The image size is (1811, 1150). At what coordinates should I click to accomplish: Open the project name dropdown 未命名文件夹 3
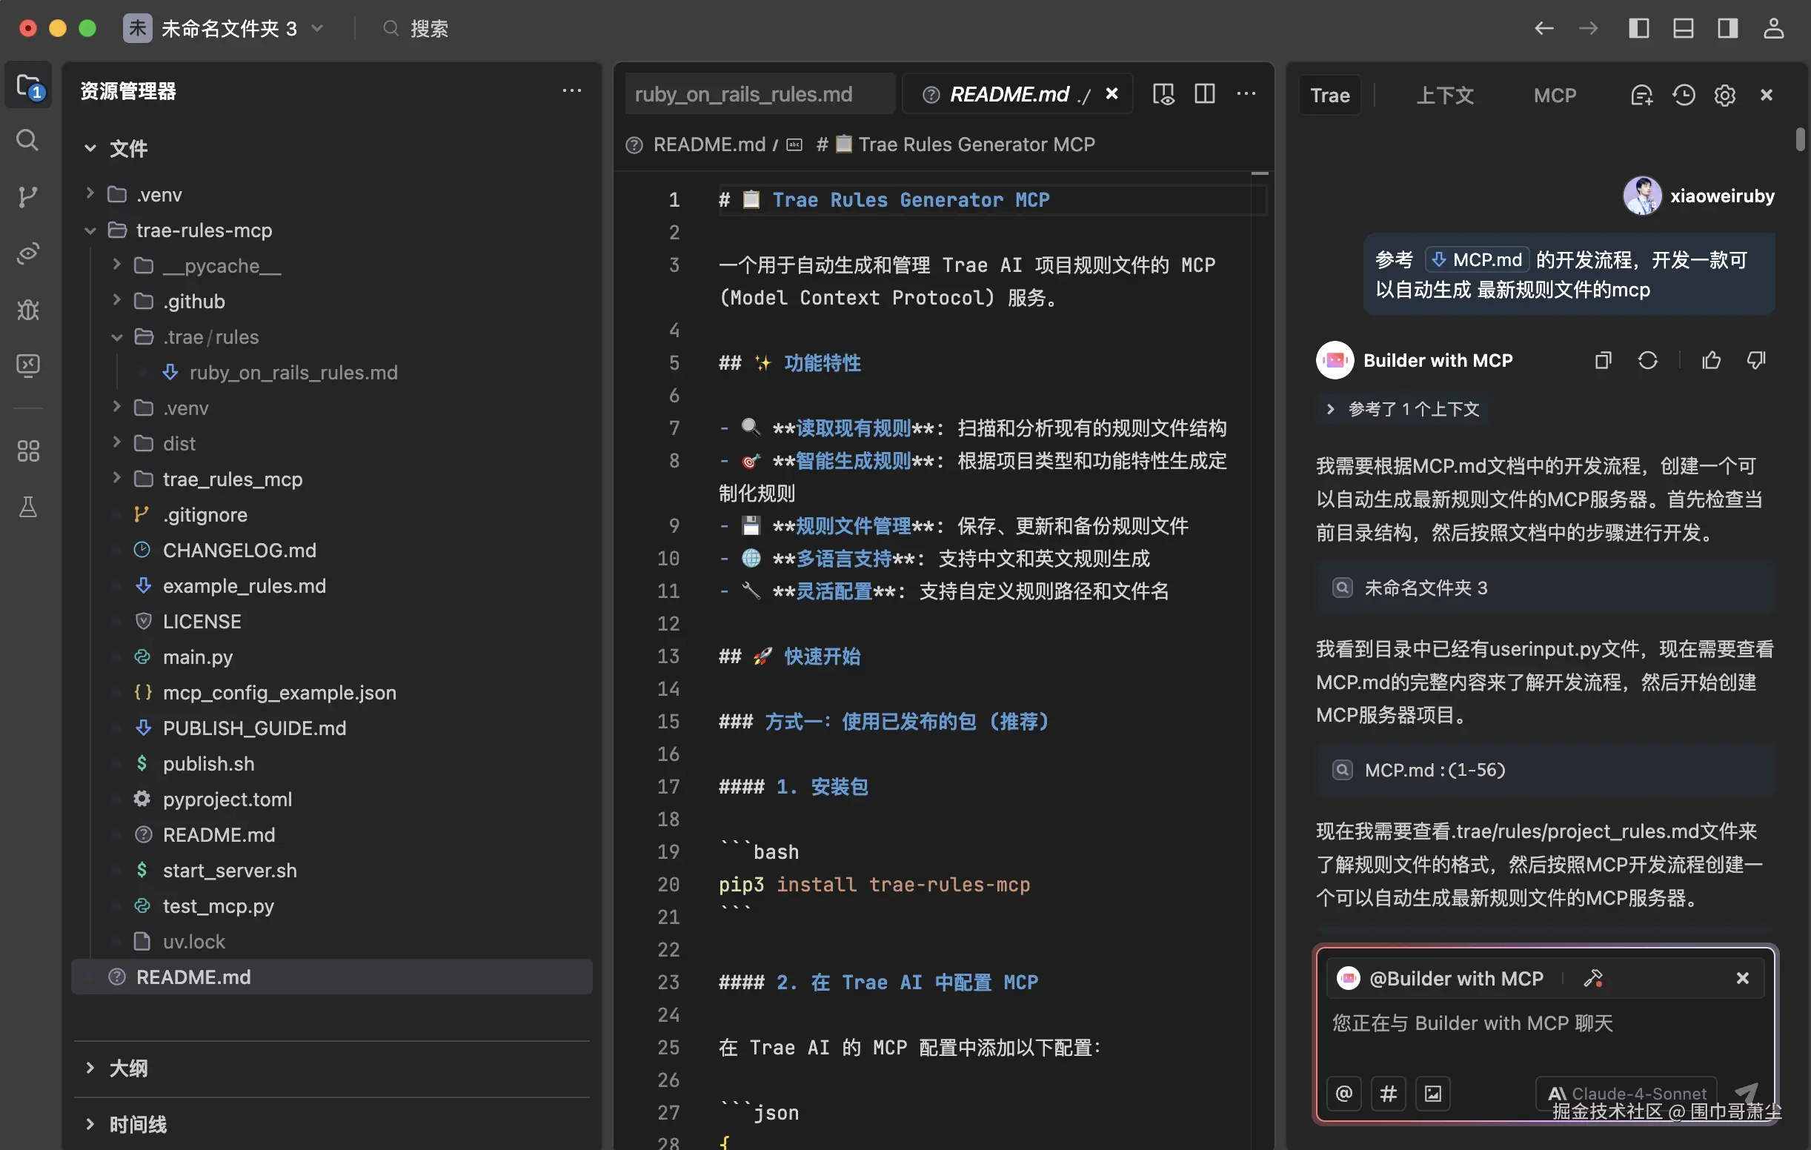(x=224, y=29)
